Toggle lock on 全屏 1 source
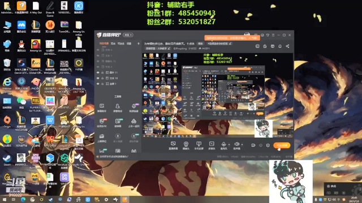 point(102,84)
